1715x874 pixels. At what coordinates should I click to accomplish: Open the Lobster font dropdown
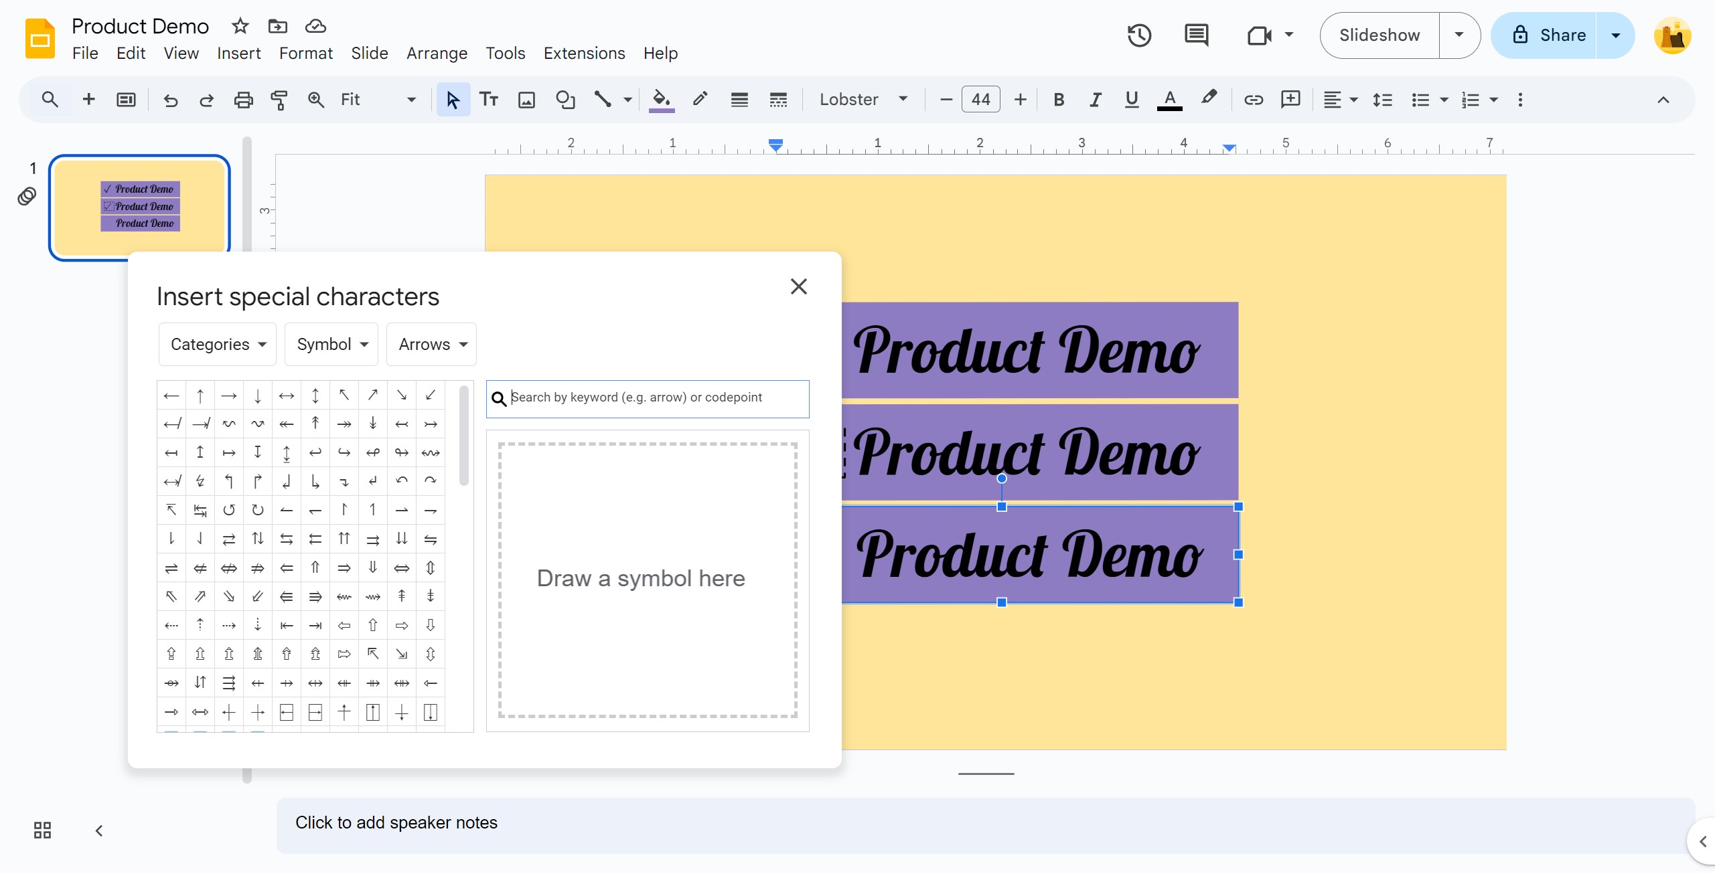[863, 100]
